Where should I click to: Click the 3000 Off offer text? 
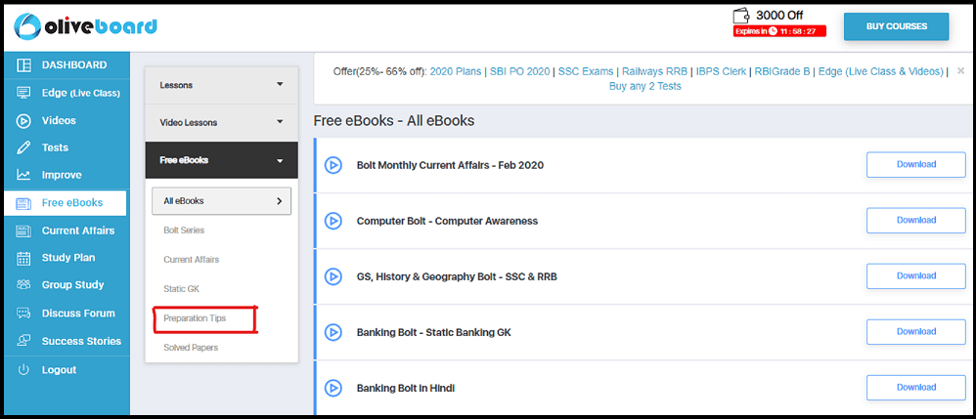tap(779, 16)
